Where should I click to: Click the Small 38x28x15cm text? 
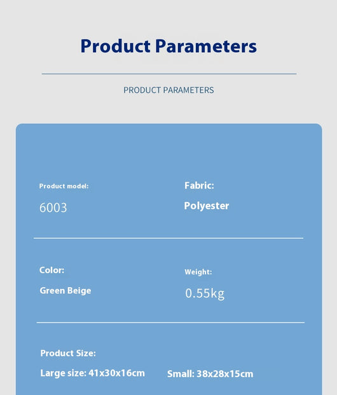coord(210,374)
